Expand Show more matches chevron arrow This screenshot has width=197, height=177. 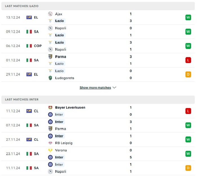click(114, 88)
